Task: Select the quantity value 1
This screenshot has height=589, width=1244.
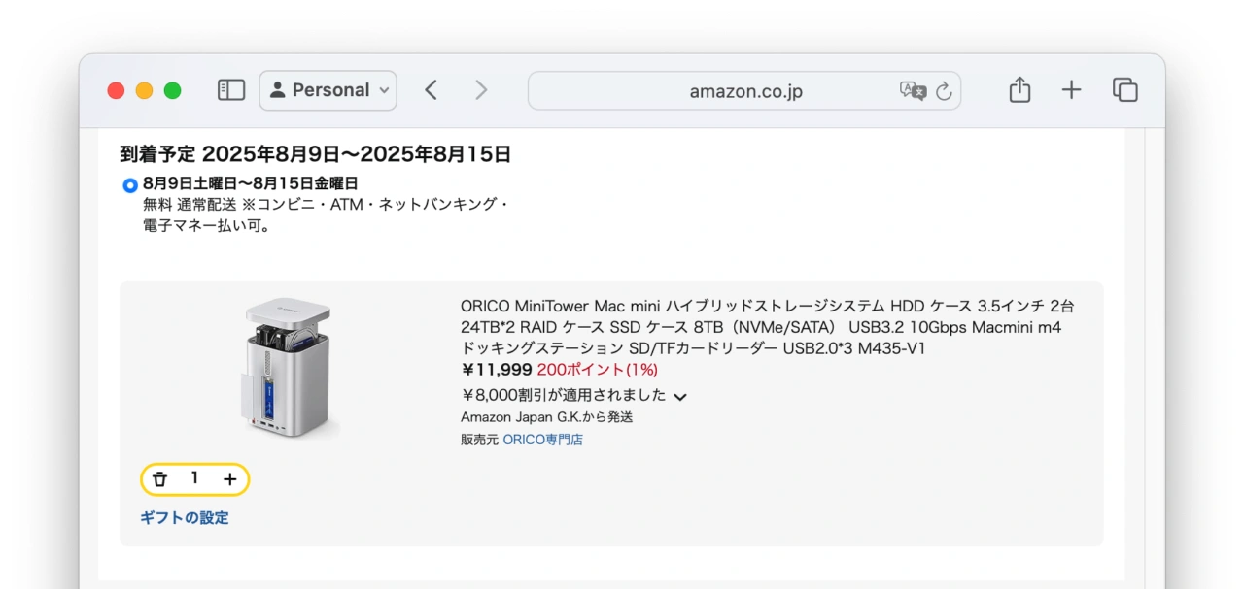Action: (x=194, y=478)
